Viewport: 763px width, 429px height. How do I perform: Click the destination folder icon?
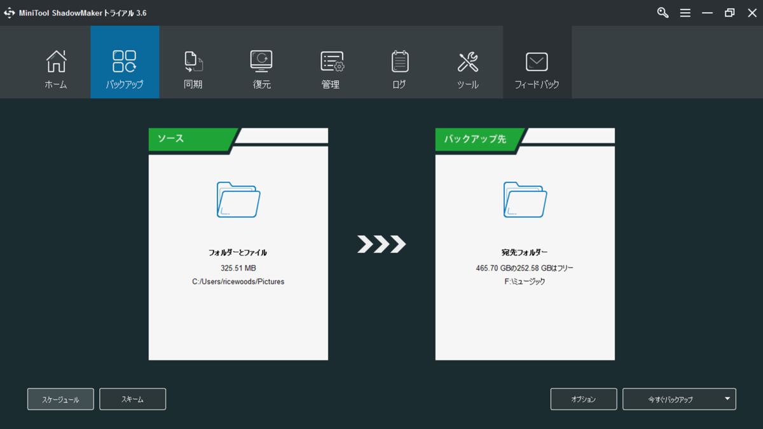[525, 200]
